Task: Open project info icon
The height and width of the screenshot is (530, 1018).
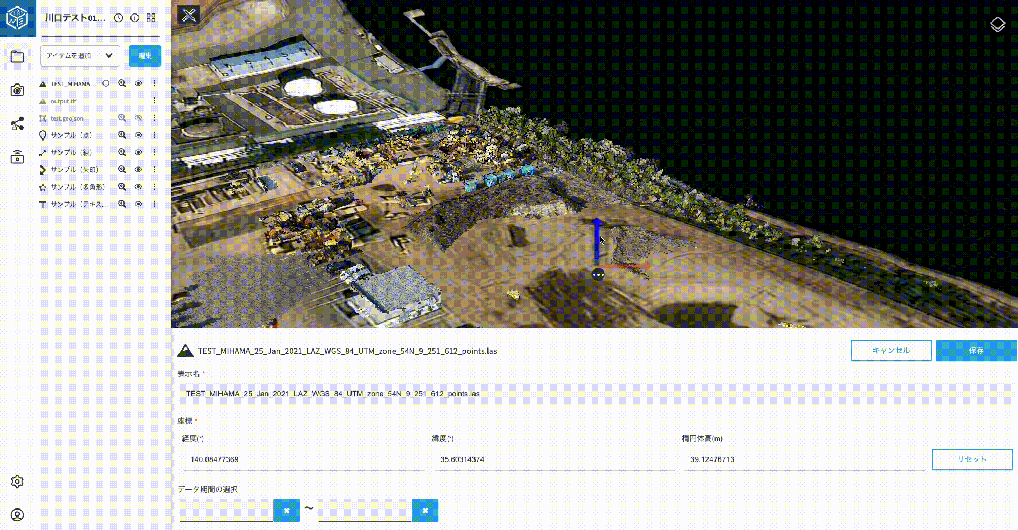Action: click(135, 18)
